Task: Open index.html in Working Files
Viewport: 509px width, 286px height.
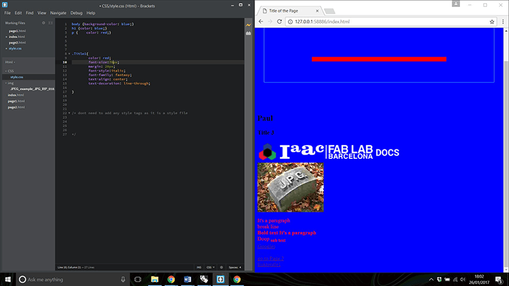Action: (17, 37)
